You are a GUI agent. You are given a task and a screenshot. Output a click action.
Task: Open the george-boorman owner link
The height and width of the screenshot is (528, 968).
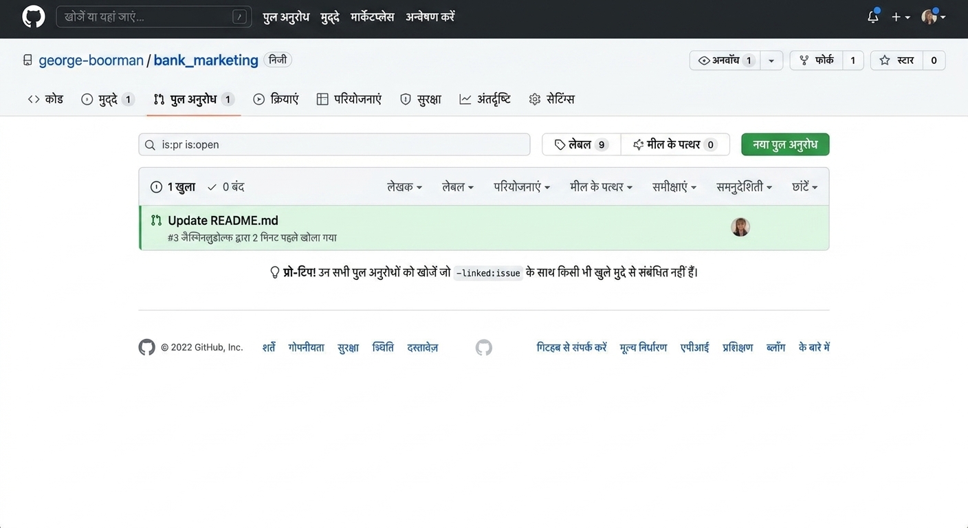[x=91, y=60]
